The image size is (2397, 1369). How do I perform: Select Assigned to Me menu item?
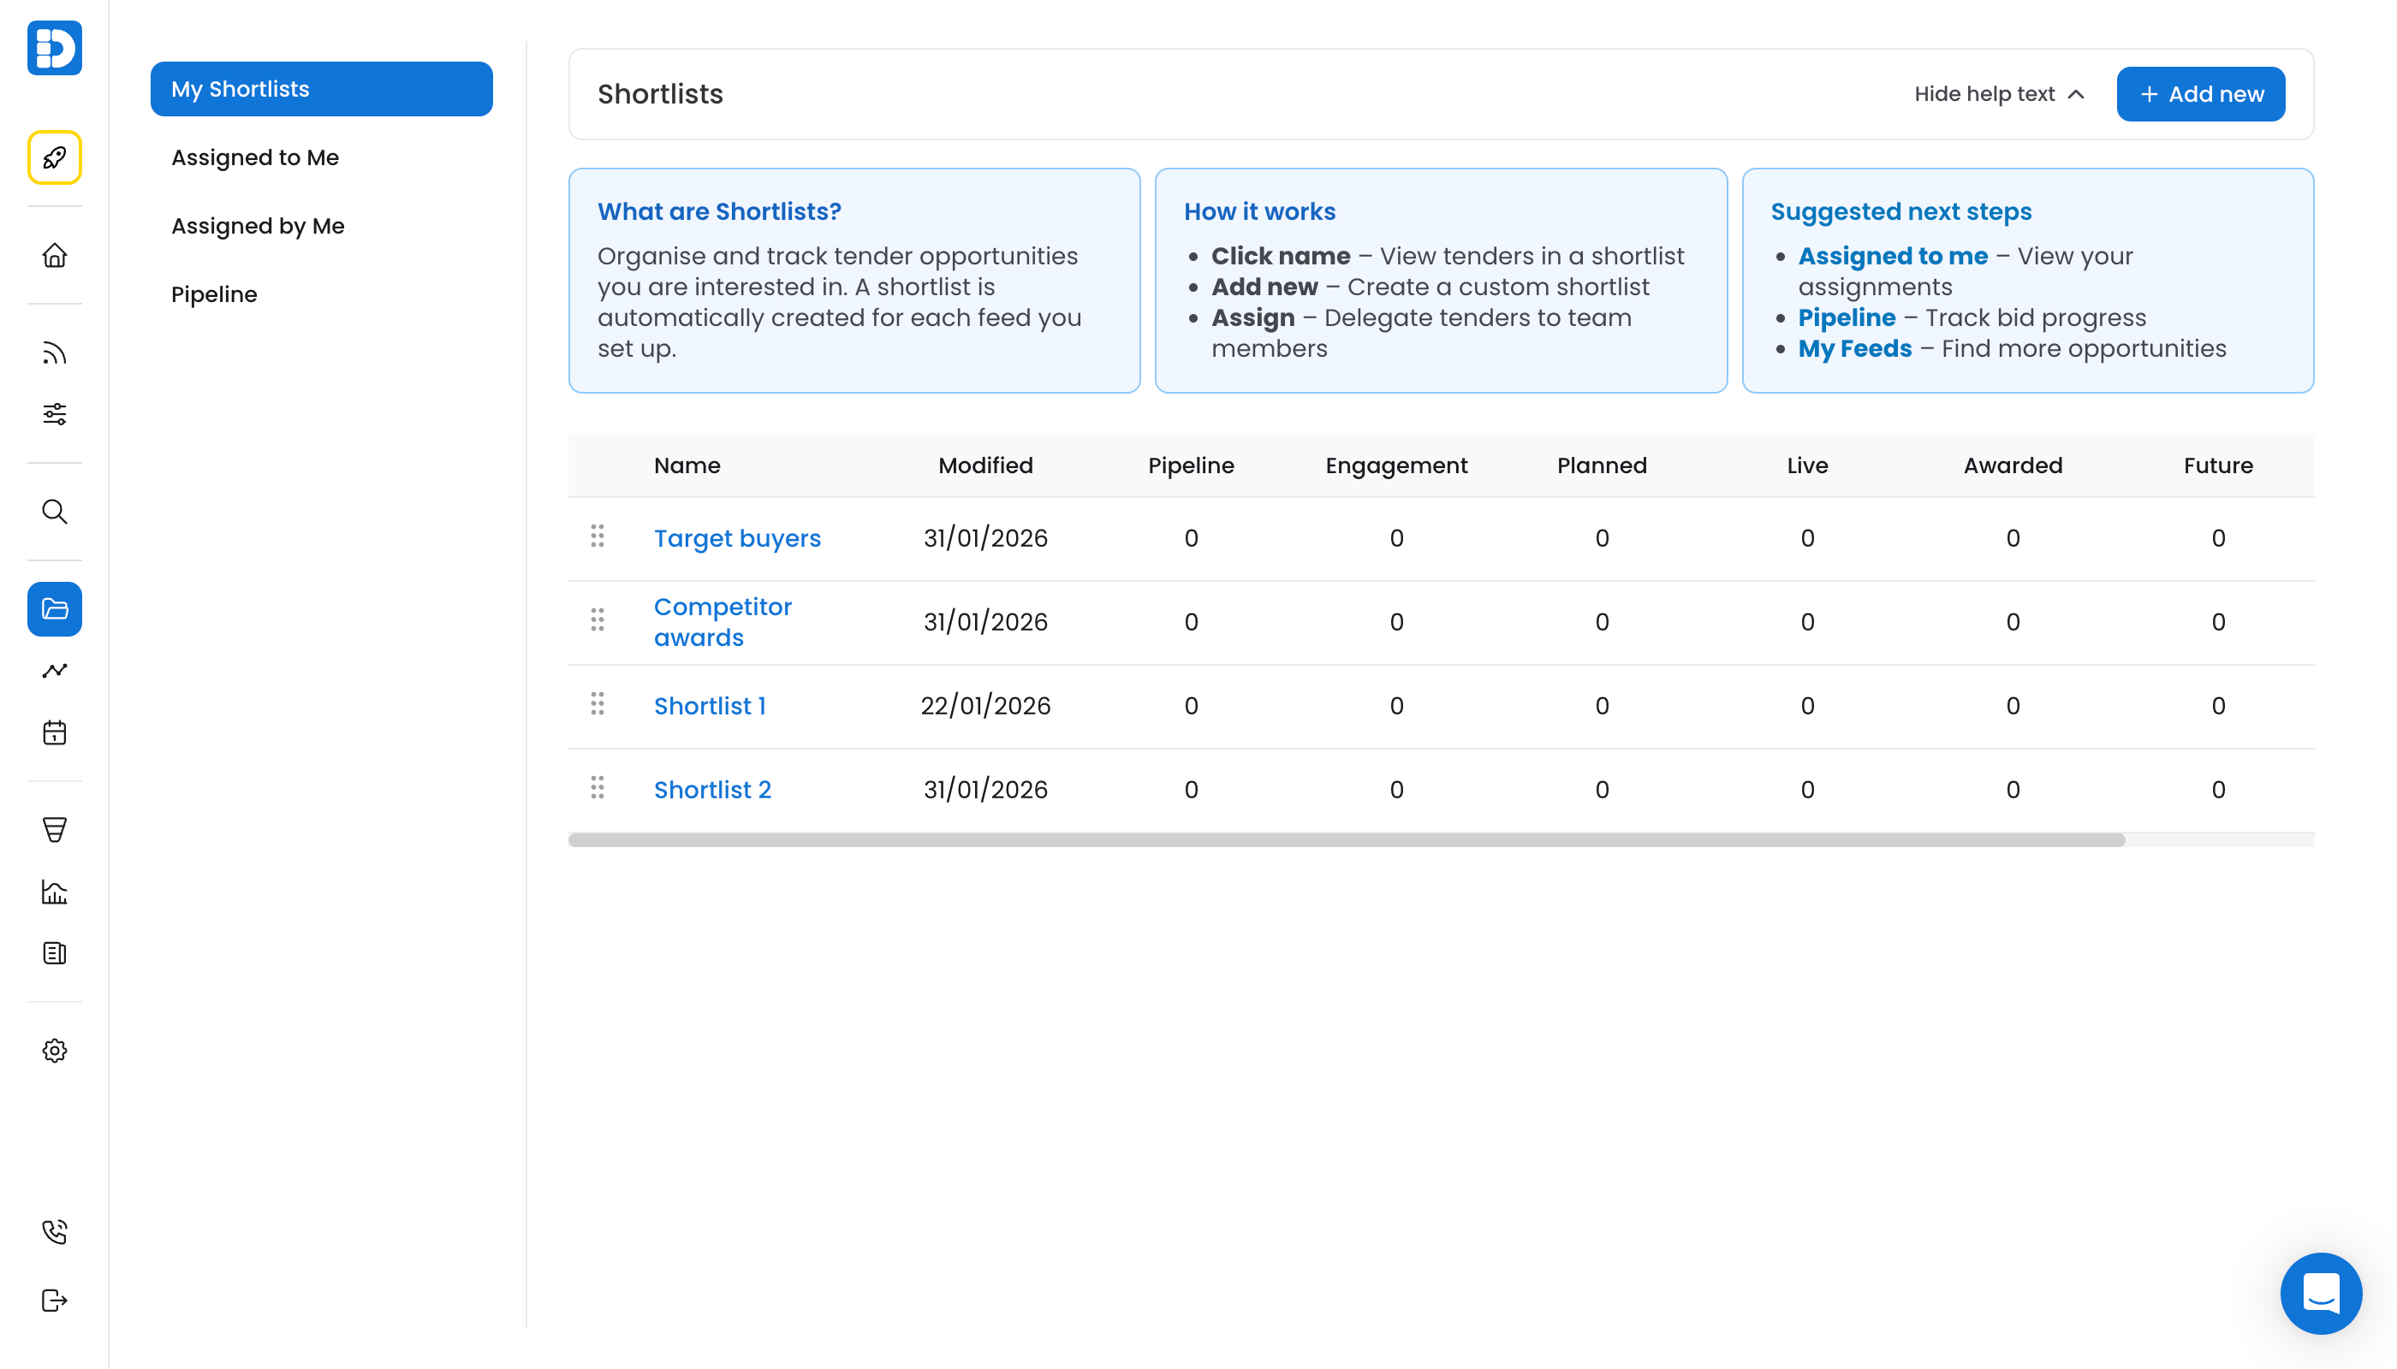pyautogui.click(x=255, y=157)
